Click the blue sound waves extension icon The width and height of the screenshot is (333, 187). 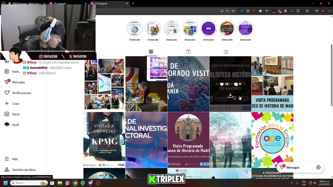[x=242, y=11]
